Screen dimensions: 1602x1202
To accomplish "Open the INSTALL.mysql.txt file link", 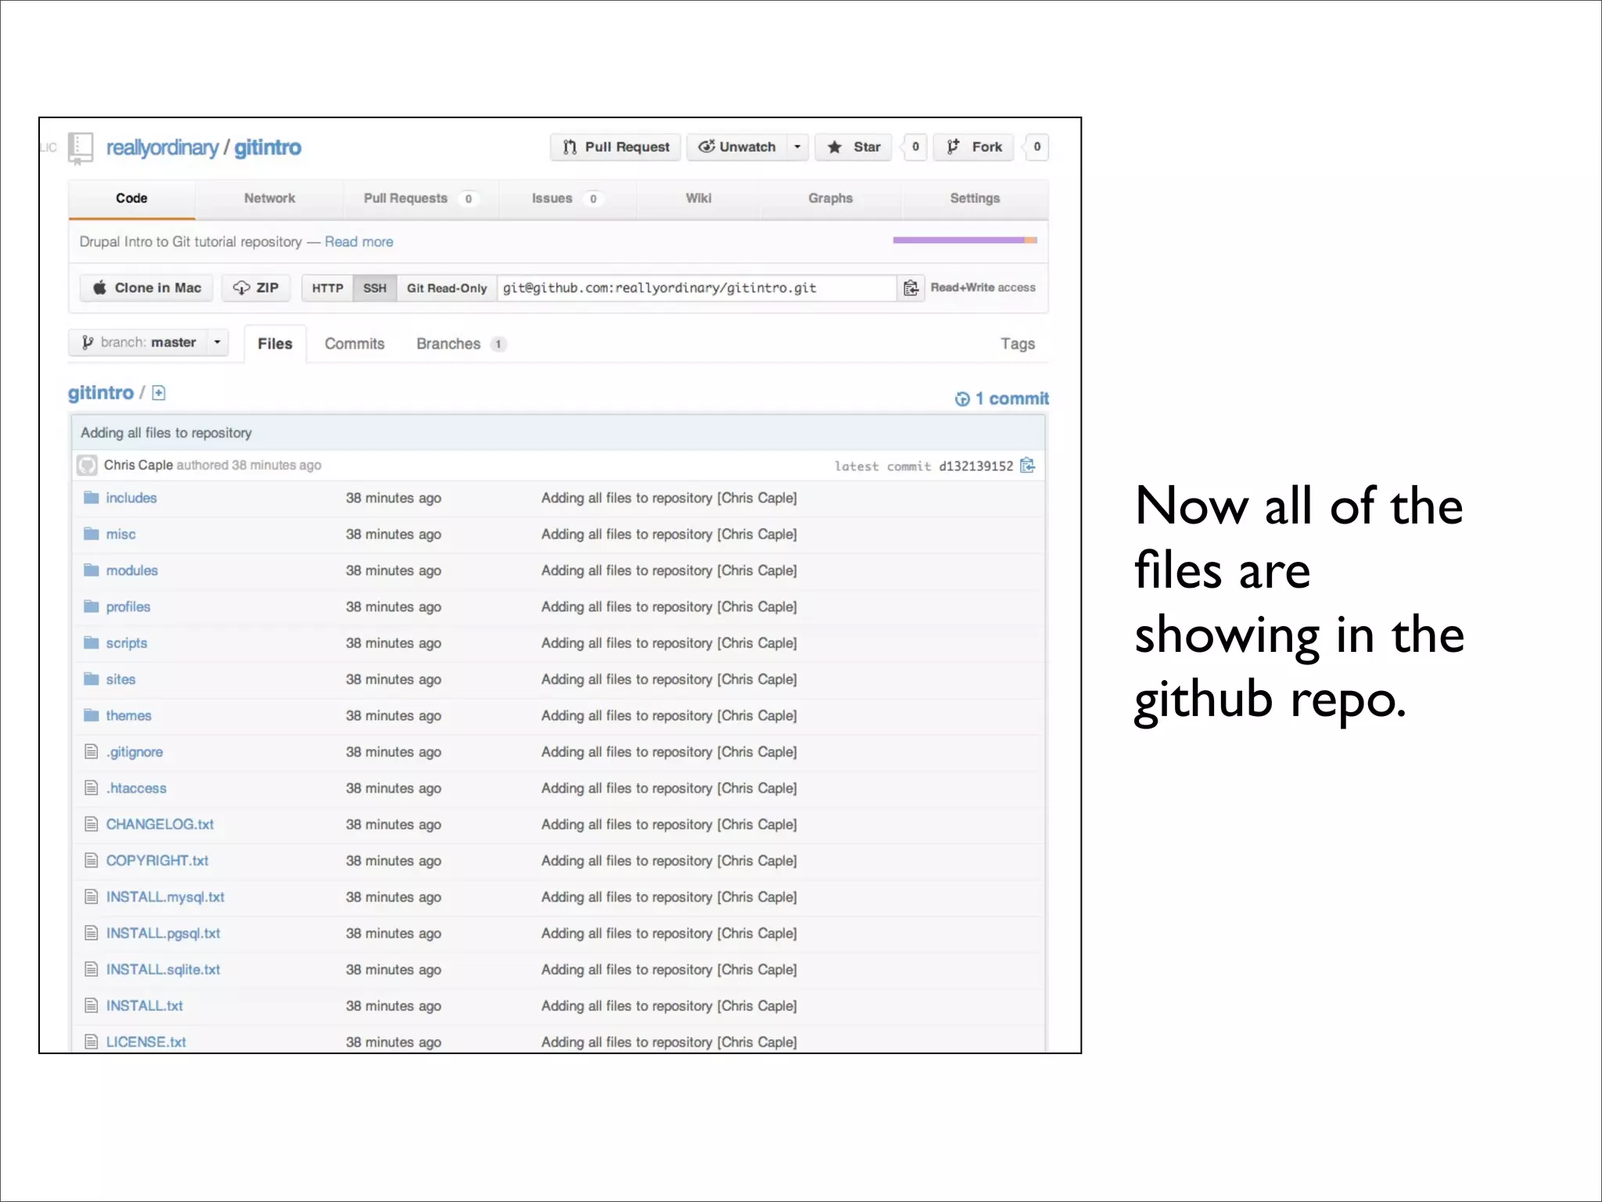I will (166, 897).
